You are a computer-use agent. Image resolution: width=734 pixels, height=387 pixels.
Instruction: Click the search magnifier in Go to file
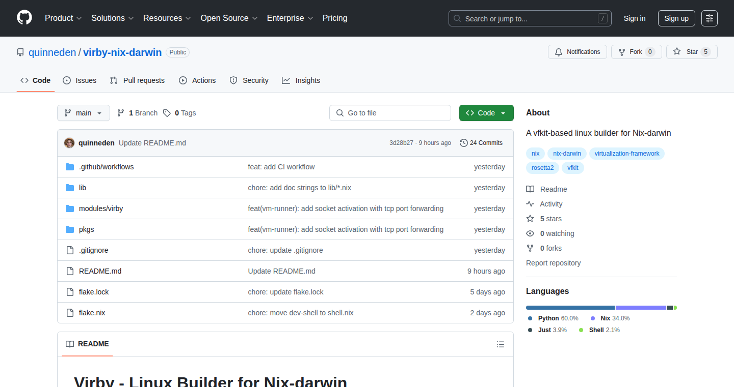(340, 113)
